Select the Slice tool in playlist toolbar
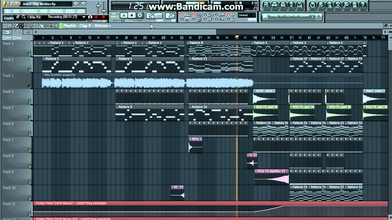Viewport: 392px width, 220px height. (41, 26)
